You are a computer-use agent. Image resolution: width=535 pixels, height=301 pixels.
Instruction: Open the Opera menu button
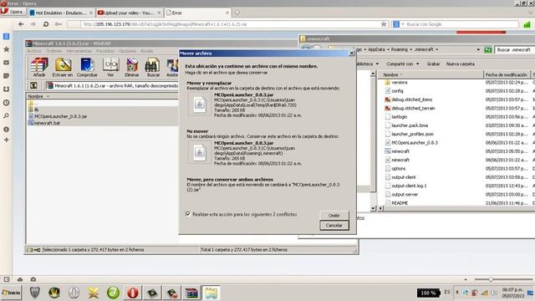click(x=13, y=12)
